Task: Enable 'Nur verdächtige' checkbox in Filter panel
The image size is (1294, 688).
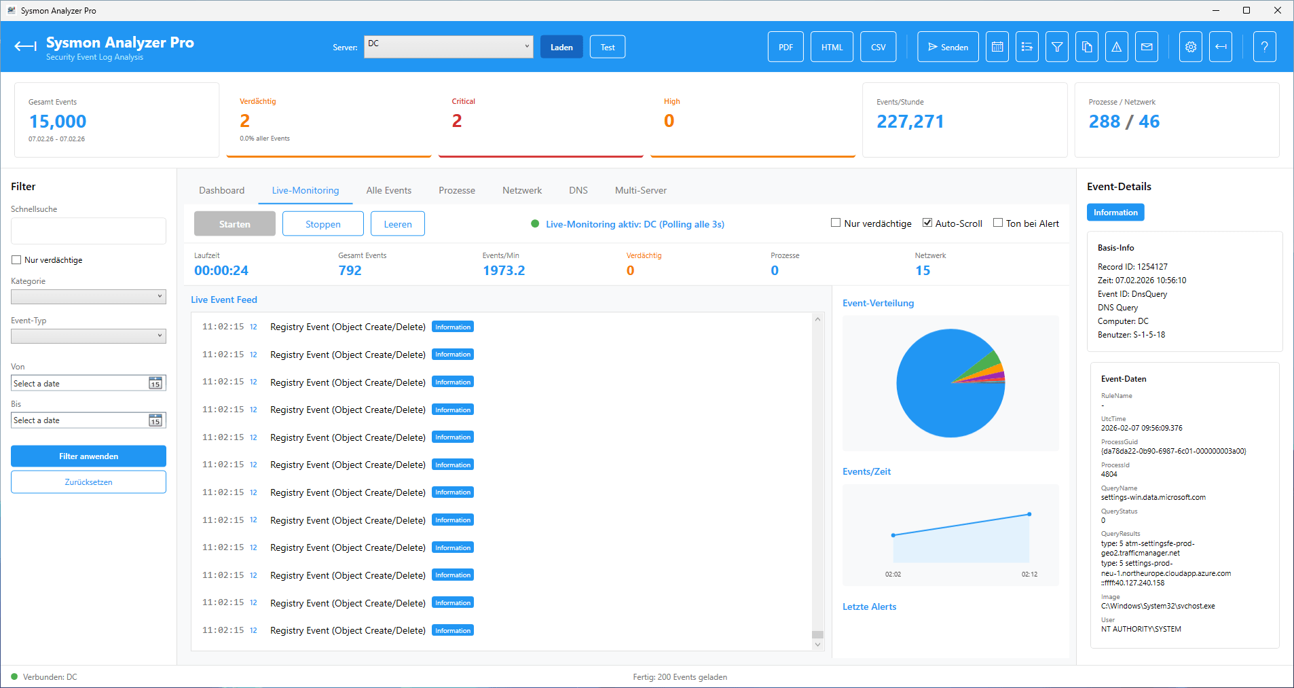Action: [16, 260]
